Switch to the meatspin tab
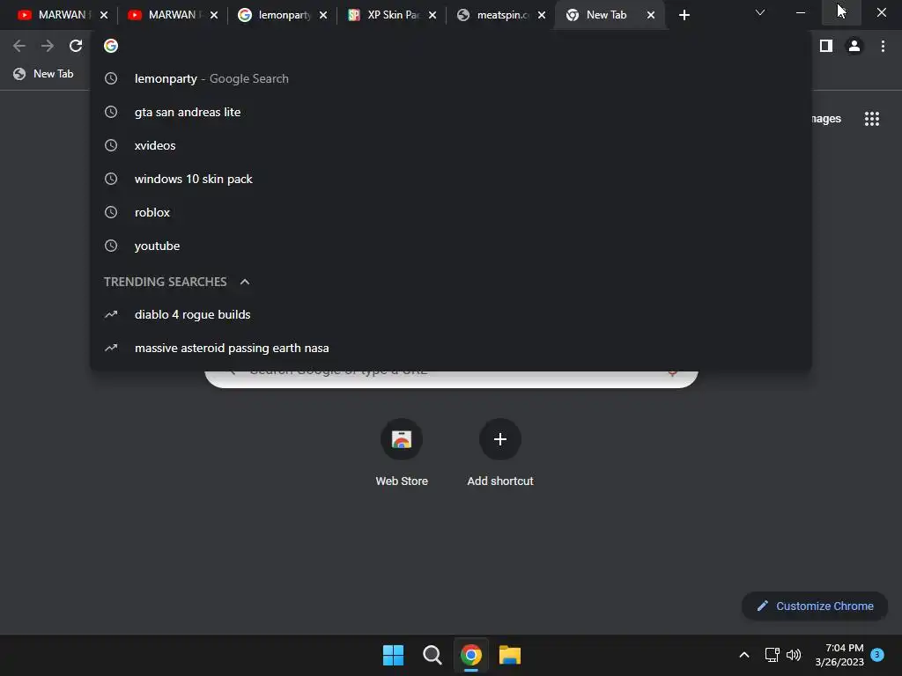This screenshot has height=676, width=902. click(x=500, y=15)
